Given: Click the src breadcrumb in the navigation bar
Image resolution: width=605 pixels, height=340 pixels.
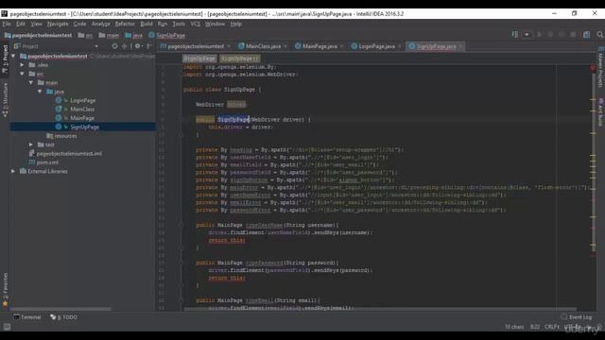Looking at the screenshot, I should pos(85,35).
